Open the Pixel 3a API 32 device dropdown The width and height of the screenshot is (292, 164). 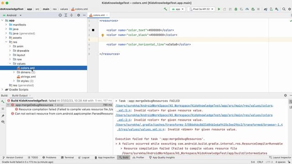201,9
